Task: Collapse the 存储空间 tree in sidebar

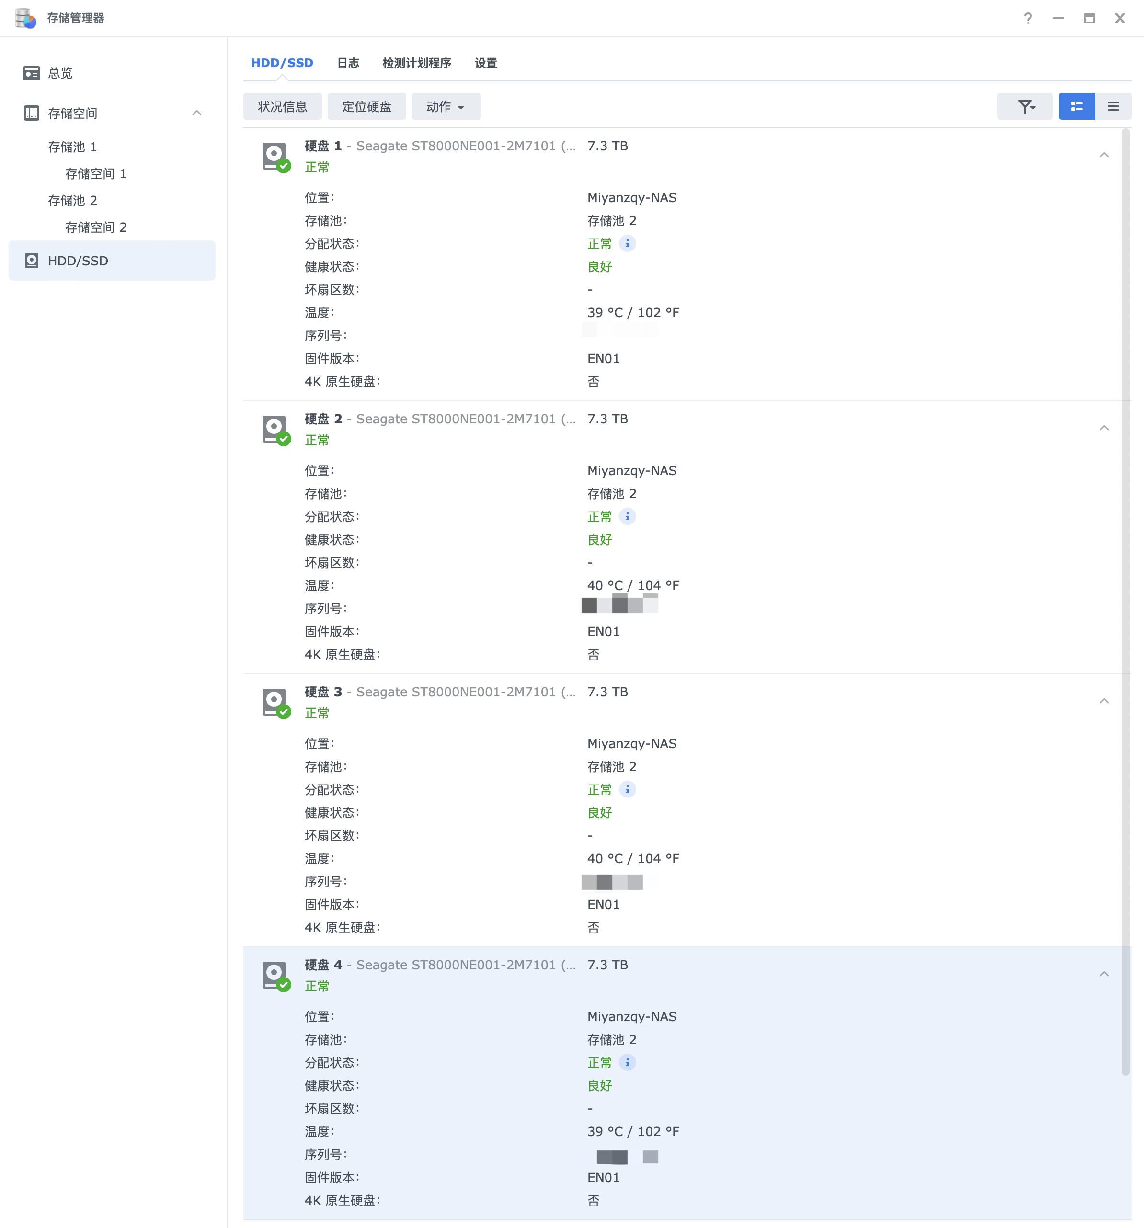Action: [x=197, y=113]
